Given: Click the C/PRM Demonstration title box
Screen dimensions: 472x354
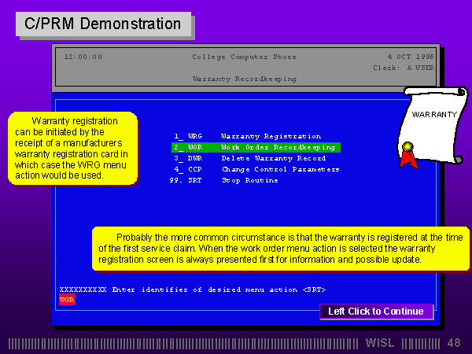Looking at the screenshot, I should pyautogui.click(x=103, y=24).
